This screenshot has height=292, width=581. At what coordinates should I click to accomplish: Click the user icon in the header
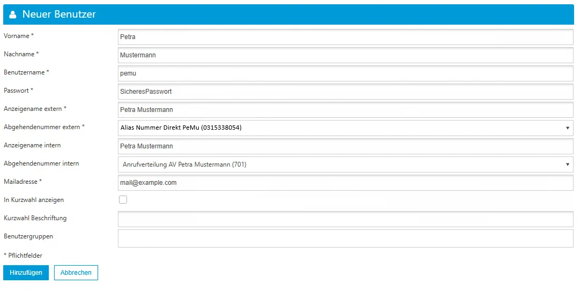pyautogui.click(x=13, y=15)
